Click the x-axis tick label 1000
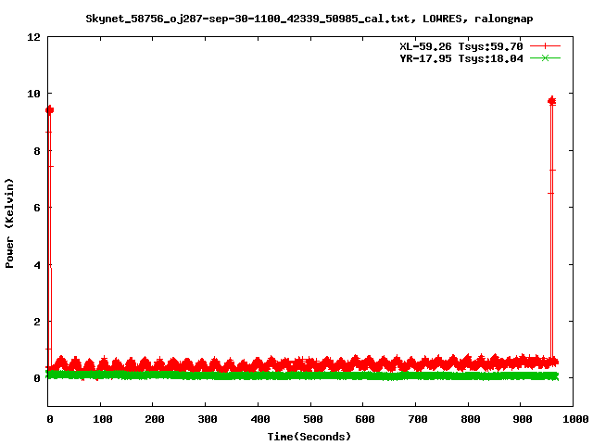Viewport: 593px width, 445px height. coord(573,419)
